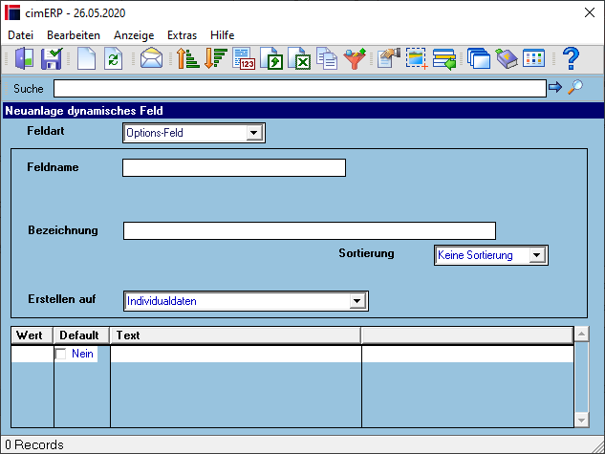Click the envelope mail icon
This screenshot has width=605, height=454.
point(151,58)
